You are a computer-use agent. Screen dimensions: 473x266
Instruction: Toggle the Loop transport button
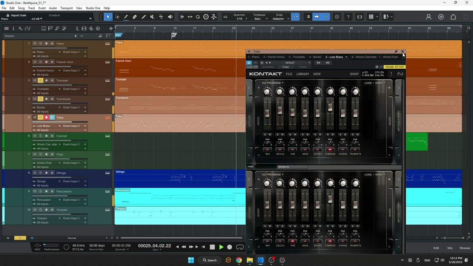click(x=240, y=247)
